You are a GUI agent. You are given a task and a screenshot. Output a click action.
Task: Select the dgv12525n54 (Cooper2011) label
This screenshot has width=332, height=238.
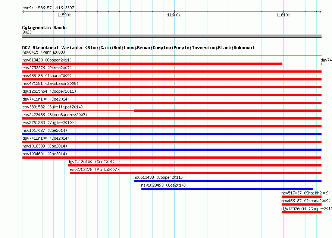pos(49,91)
